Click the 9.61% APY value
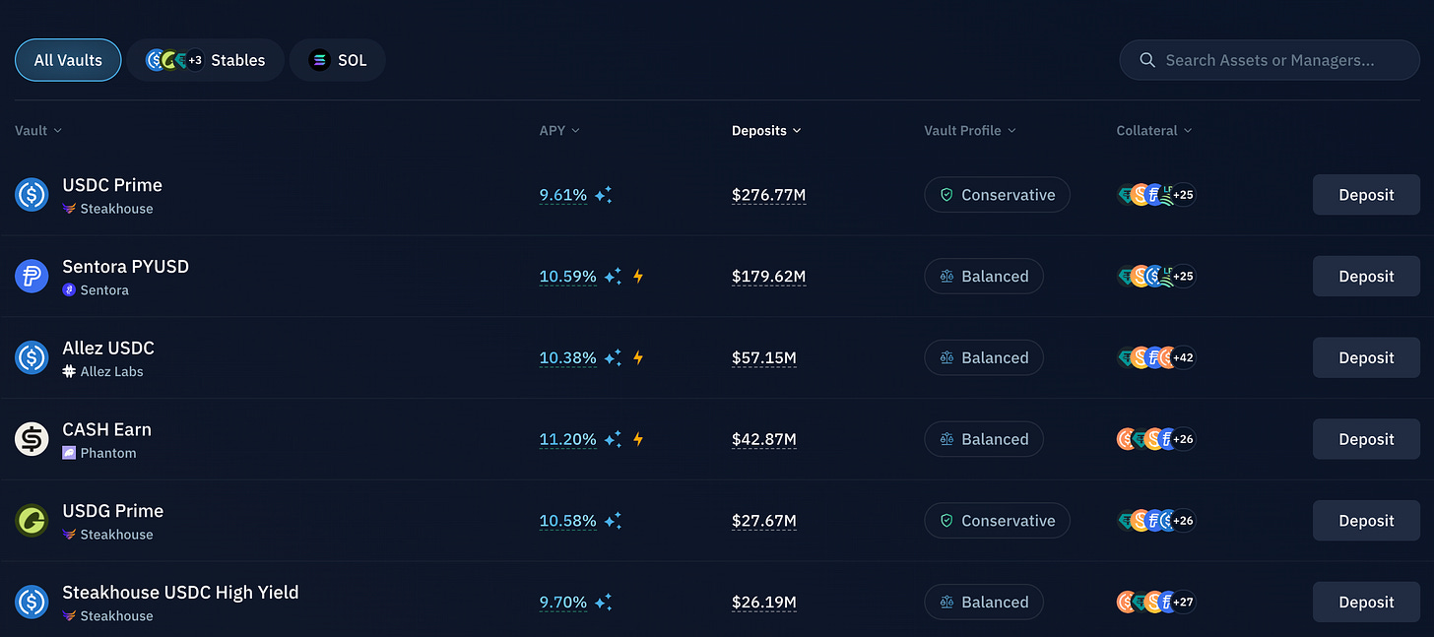 (x=563, y=195)
